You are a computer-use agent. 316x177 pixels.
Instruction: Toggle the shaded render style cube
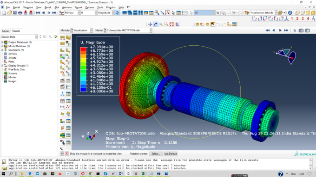point(313,12)
